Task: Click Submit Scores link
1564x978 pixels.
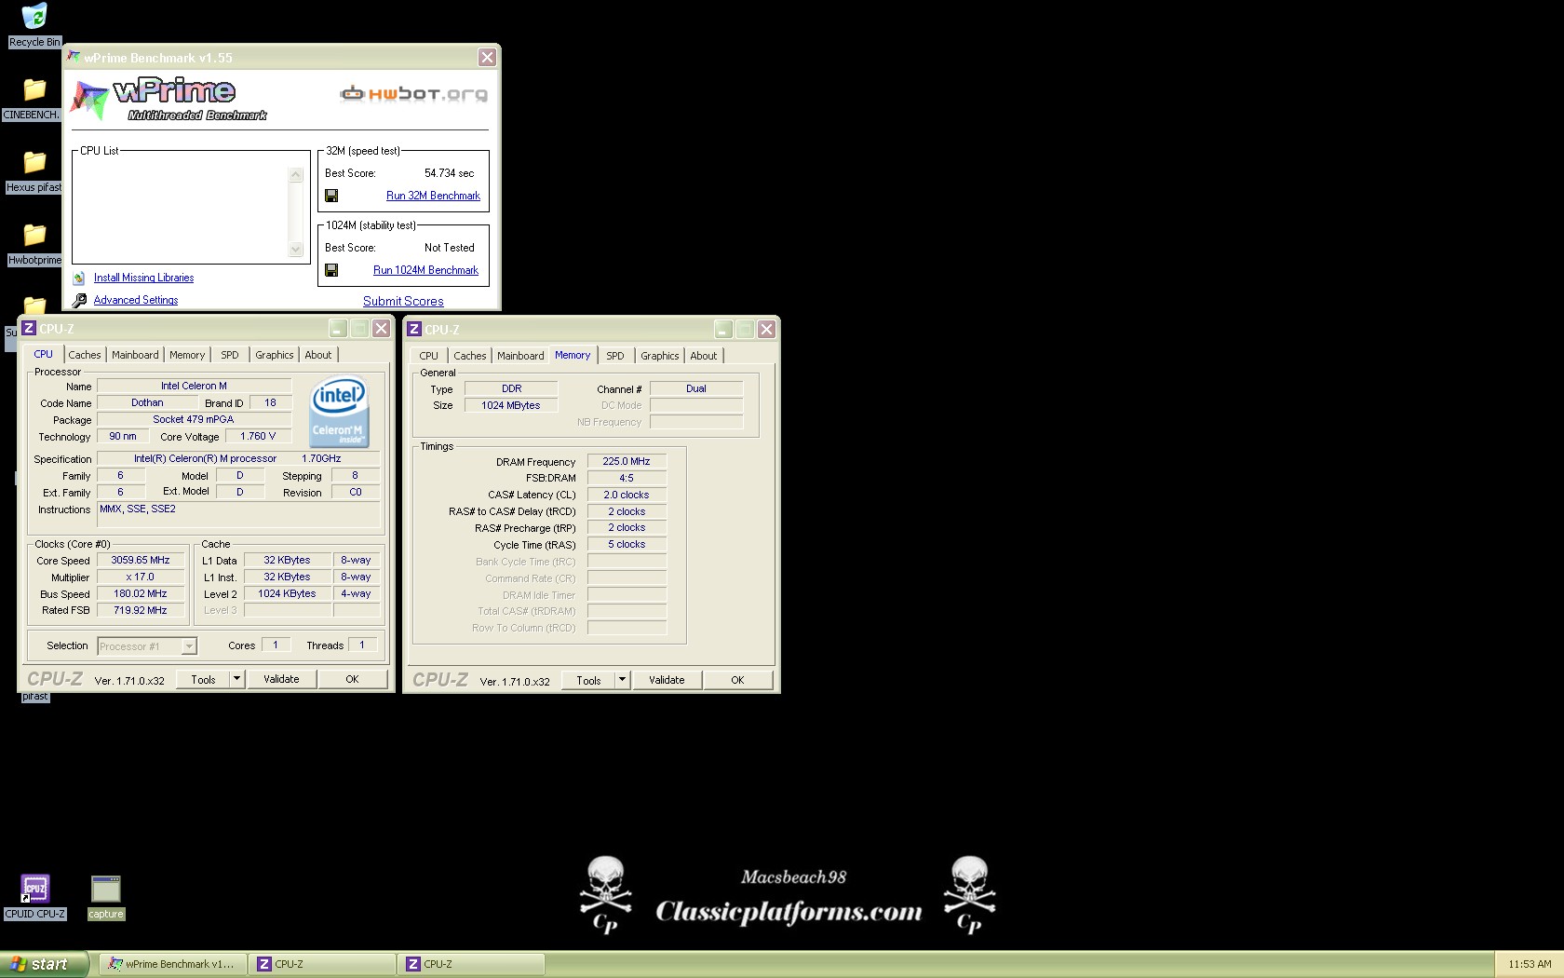Action: [x=403, y=301]
